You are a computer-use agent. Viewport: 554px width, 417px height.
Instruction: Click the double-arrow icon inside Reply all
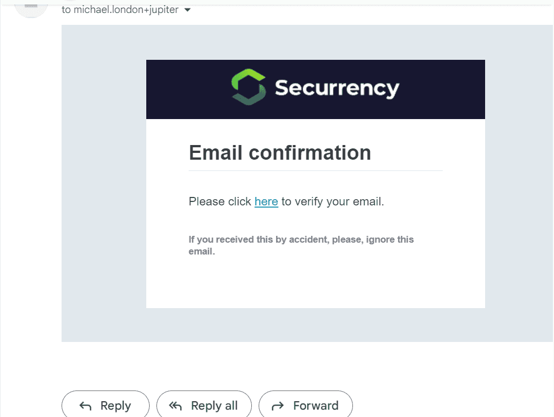point(175,406)
